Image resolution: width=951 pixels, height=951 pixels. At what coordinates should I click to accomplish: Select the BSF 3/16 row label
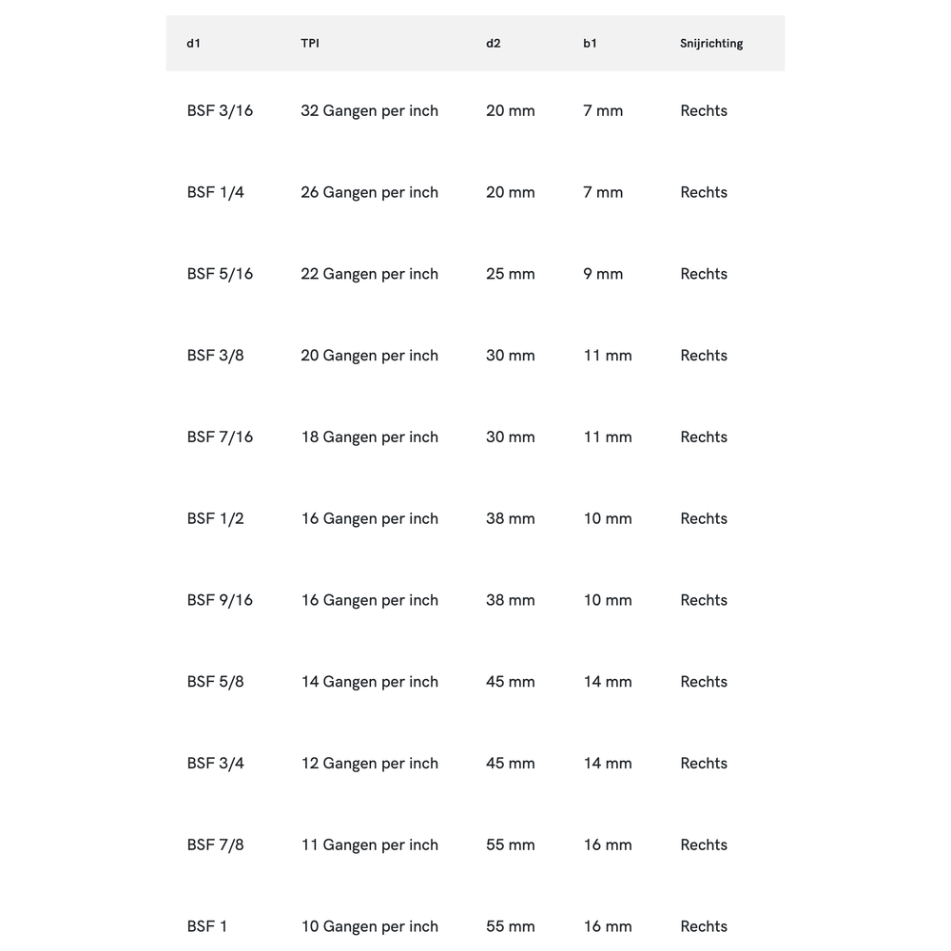220,110
